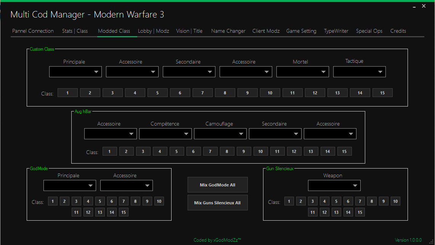
Task: Expand GodMode Accessoire dropdown
Action: (127, 186)
